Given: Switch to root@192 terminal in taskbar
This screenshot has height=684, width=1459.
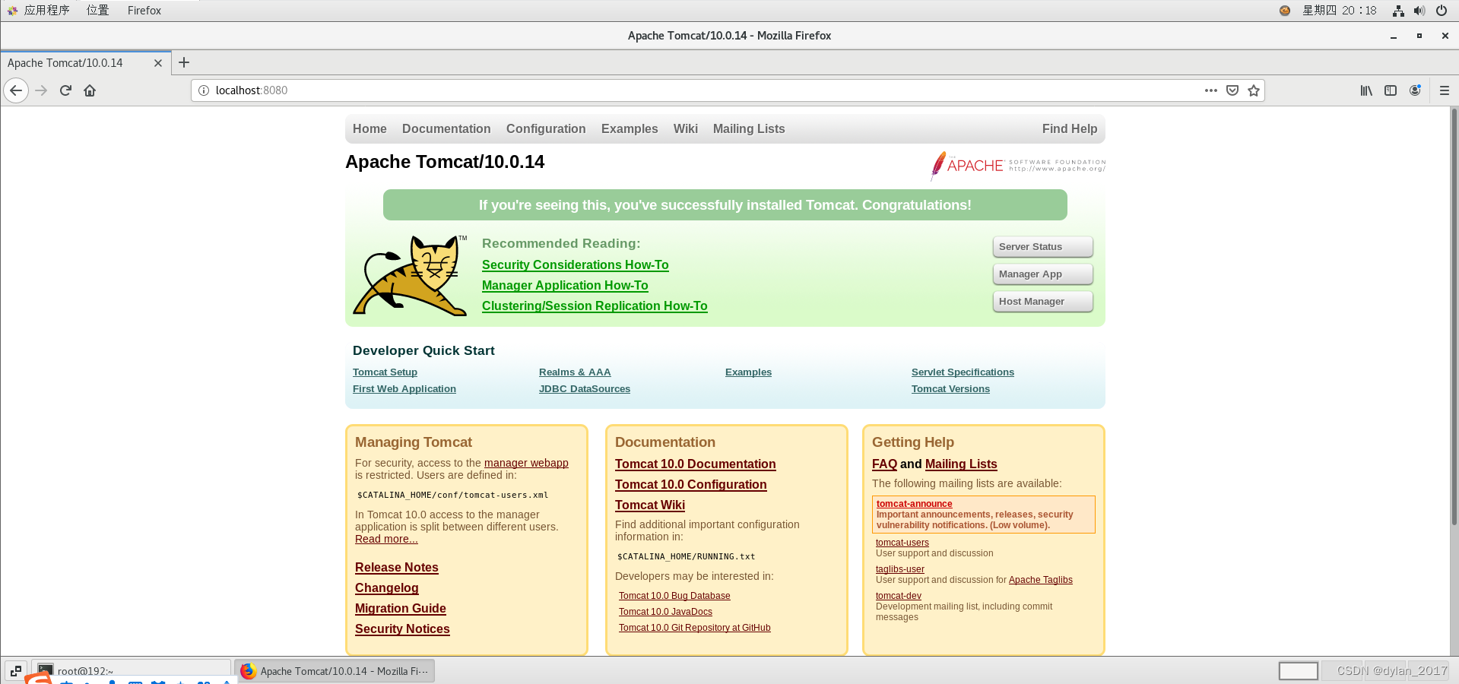Looking at the screenshot, I should [132, 671].
